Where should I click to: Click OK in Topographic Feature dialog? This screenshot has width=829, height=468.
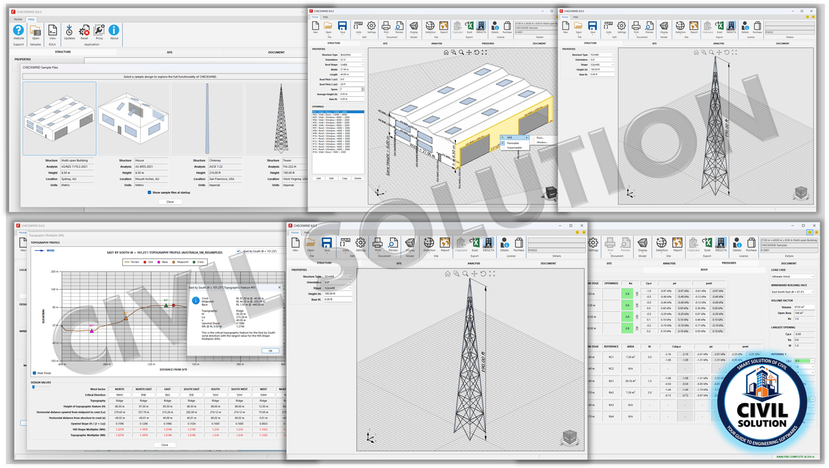pos(270,351)
